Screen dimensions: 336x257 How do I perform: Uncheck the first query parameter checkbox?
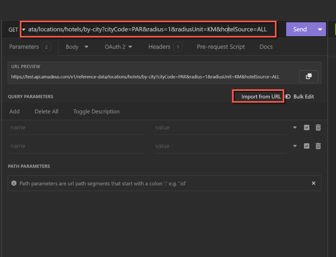(x=307, y=127)
